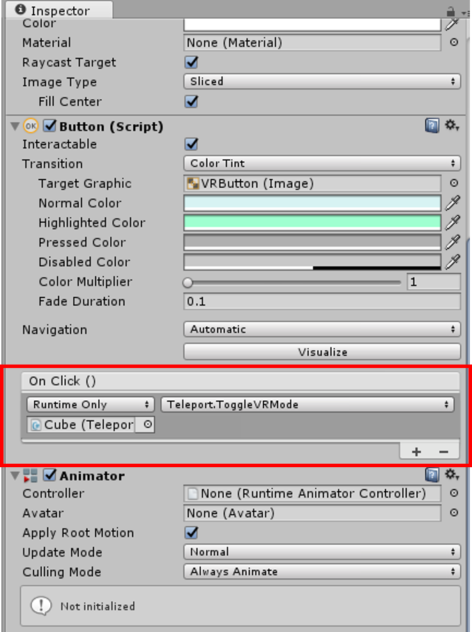Screen dimensions: 472x632
Task: Click the VRButton (Image) Target Graphic field
Action: pyautogui.click(x=312, y=184)
